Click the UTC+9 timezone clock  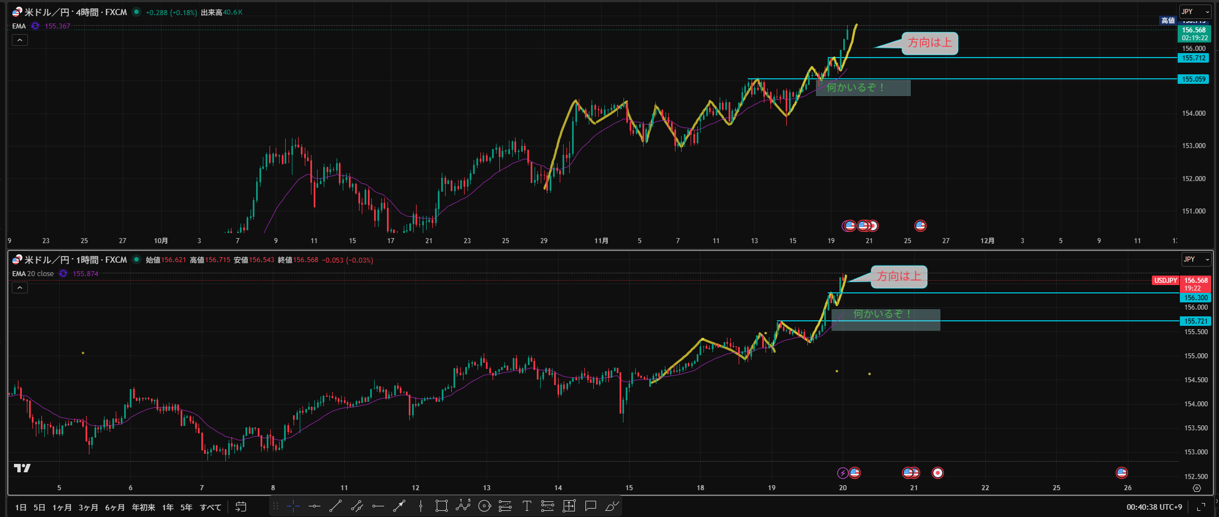click(1154, 507)
